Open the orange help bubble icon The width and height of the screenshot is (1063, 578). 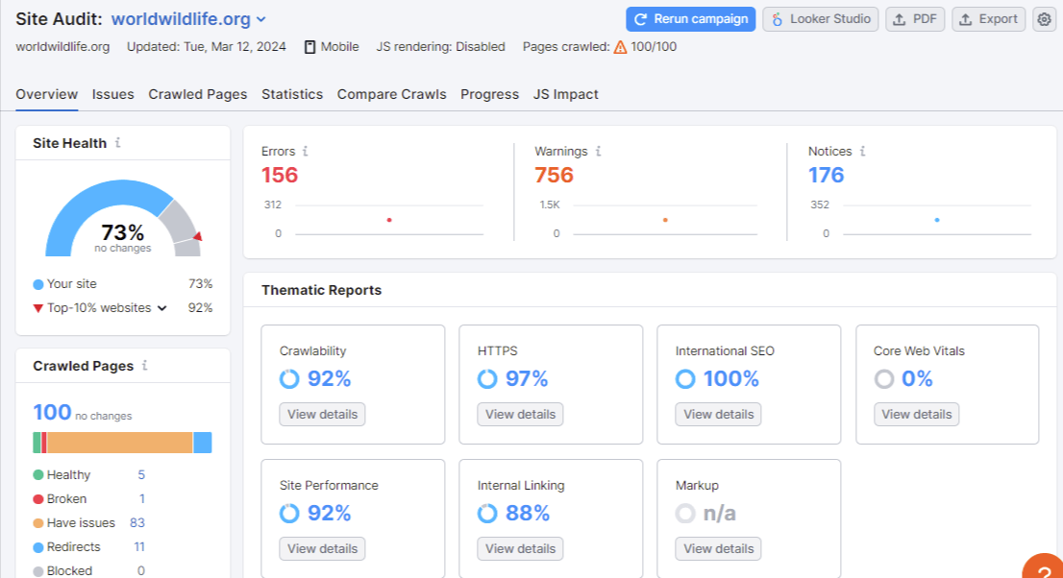(x=1043, y=568)
